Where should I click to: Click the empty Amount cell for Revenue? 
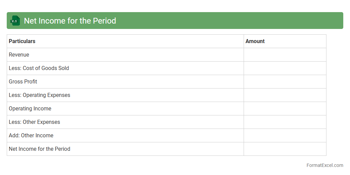coord(285,55)
